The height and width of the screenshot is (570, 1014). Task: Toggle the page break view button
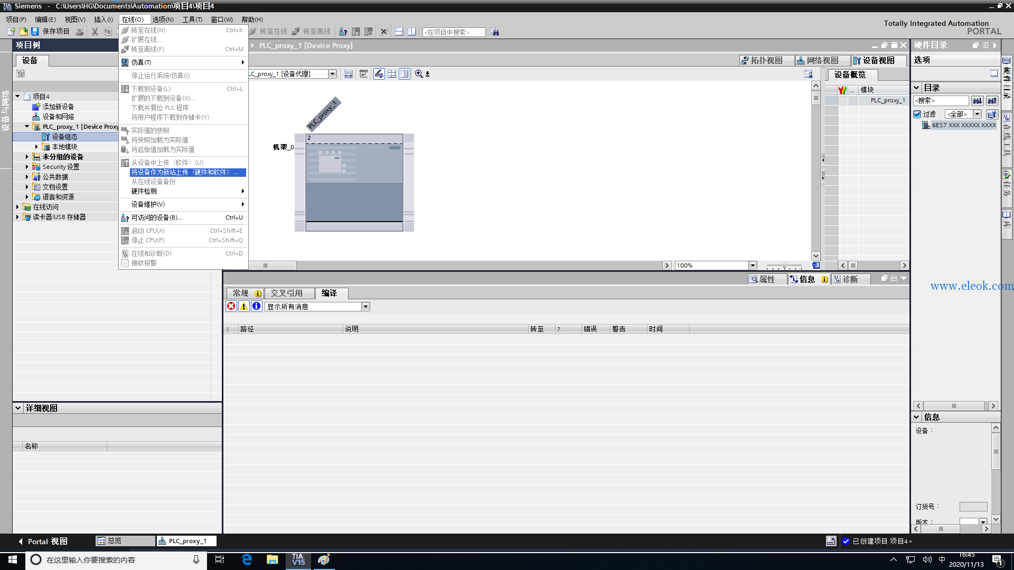click(x=392, y=74)
